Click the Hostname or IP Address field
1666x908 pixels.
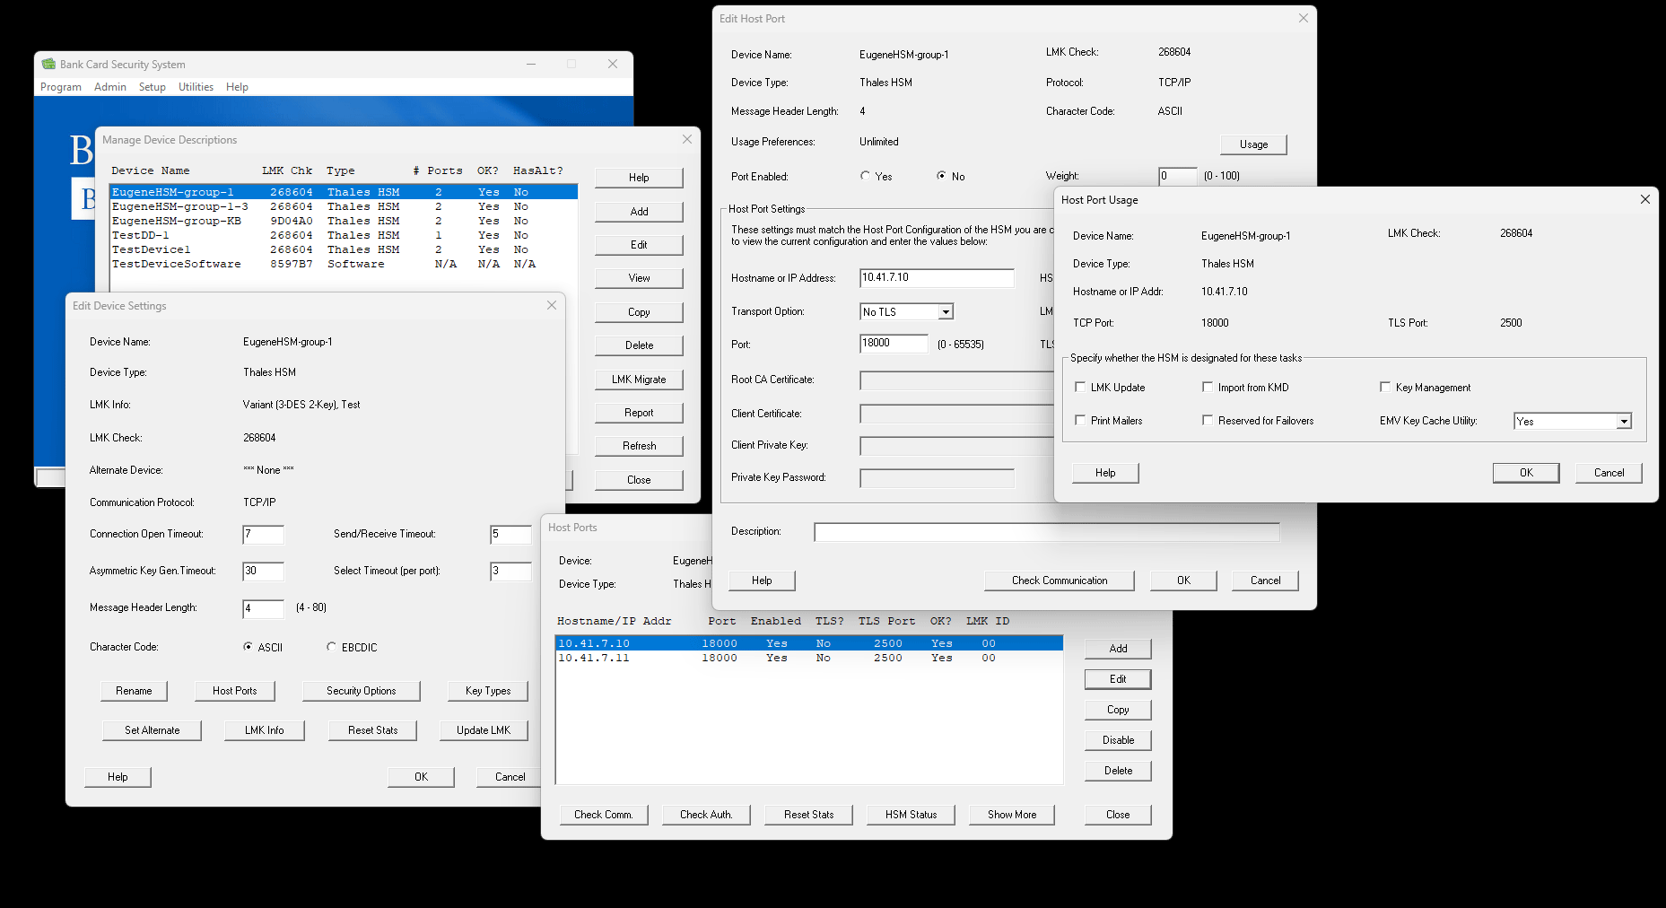(937, 278)
